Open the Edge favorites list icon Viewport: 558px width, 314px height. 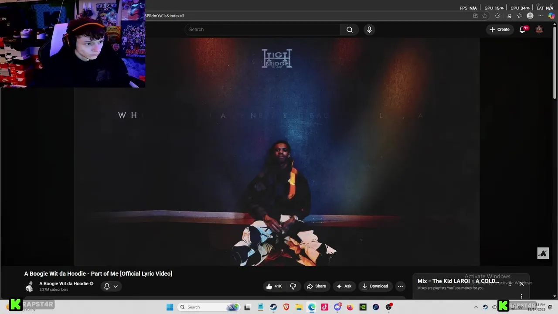click(x=520, y=16)
